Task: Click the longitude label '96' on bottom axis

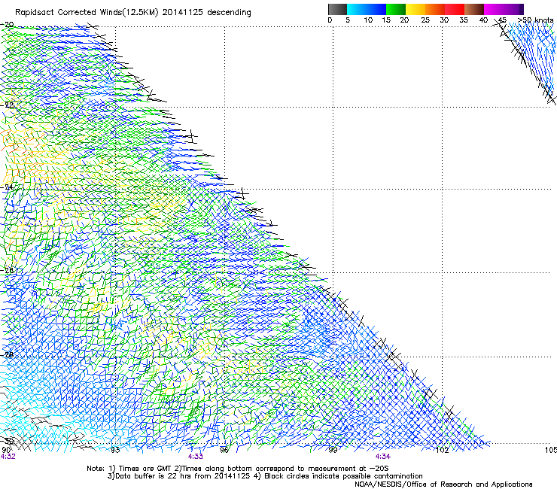Action: (x=224, y=450)
